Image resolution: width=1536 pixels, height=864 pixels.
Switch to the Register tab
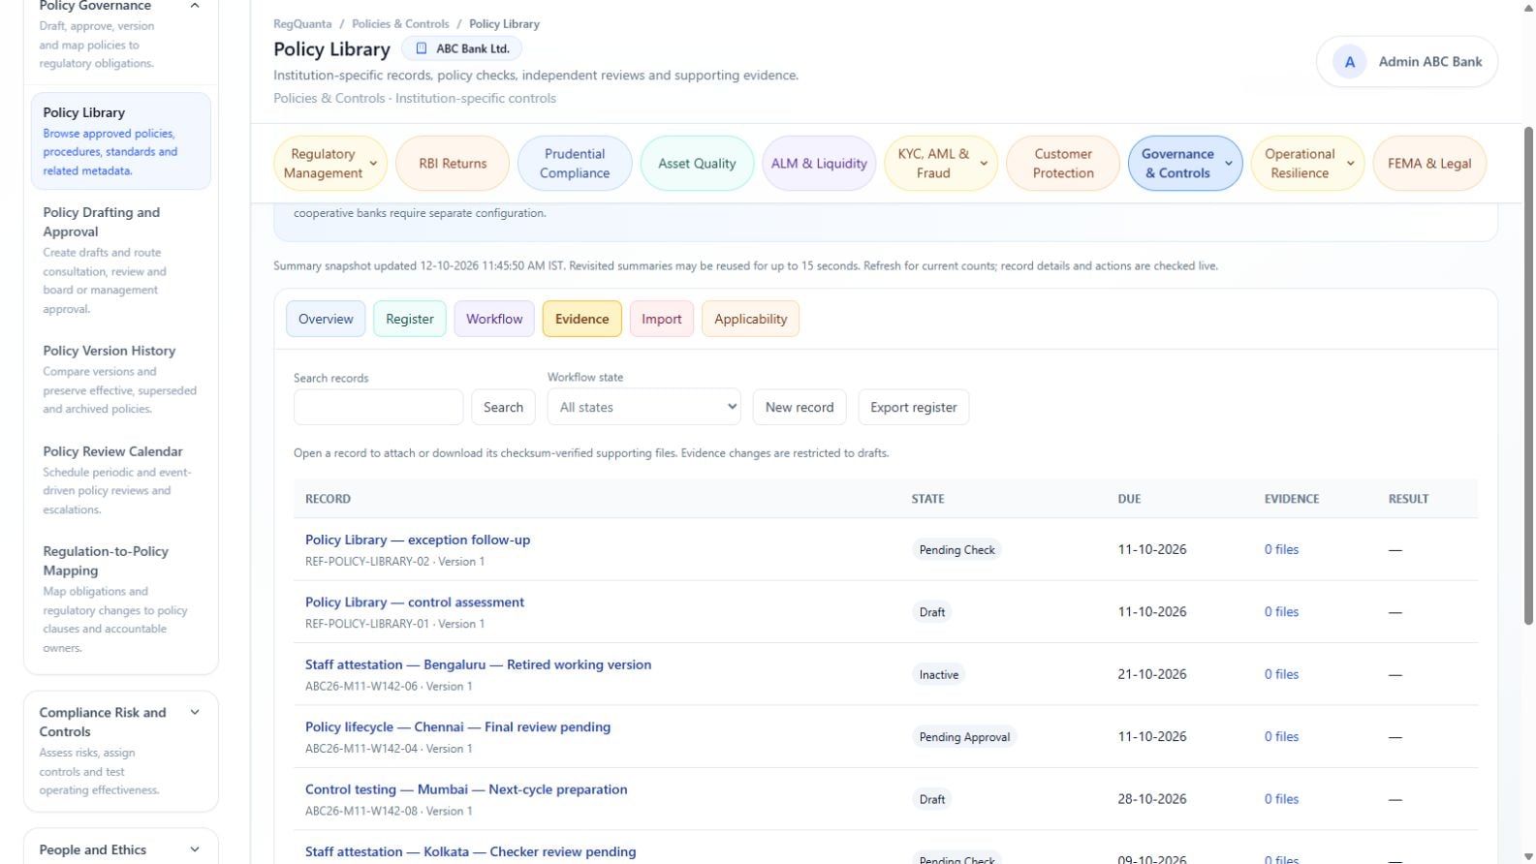pyautogui.click(x=410, y=319)
